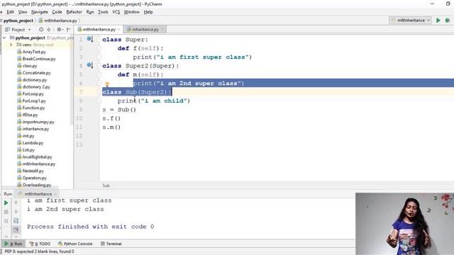The image size is (454, 255).
Task: Rerun mltInheritance from the Run panel
Action: click(x=6, y=203)
